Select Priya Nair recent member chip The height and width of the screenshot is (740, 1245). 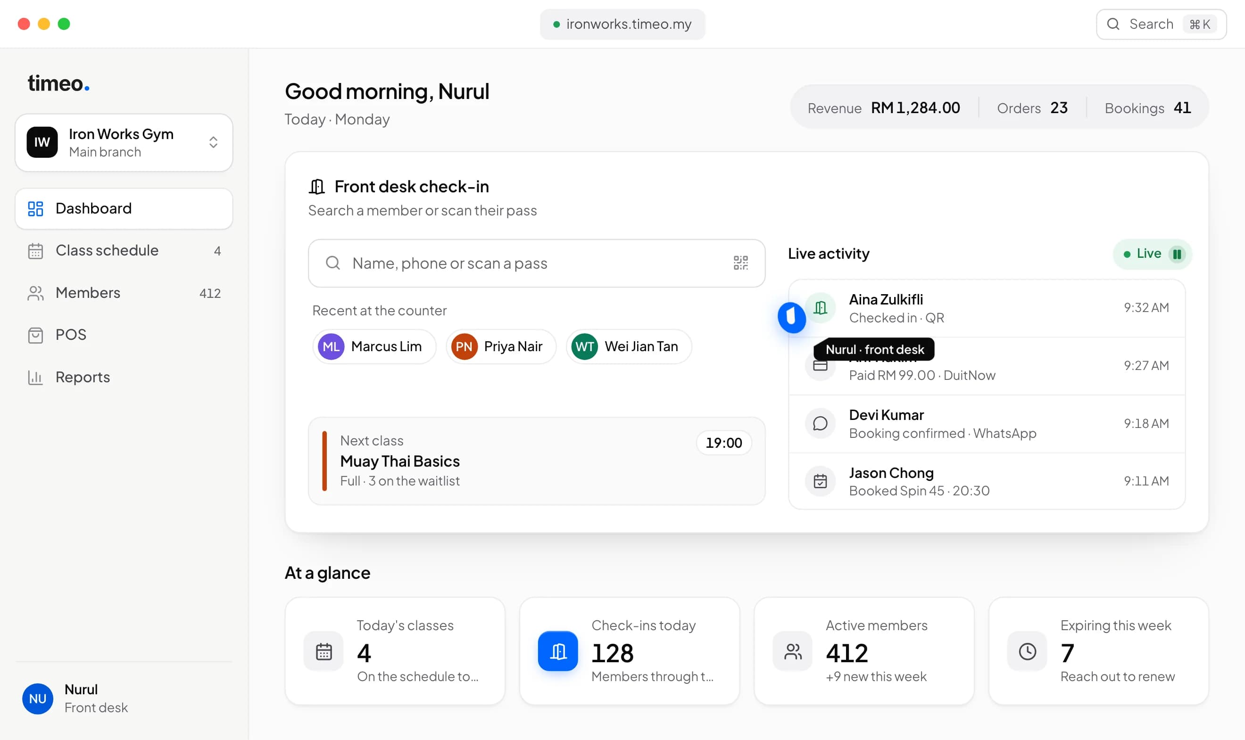(x=501, y=346)
